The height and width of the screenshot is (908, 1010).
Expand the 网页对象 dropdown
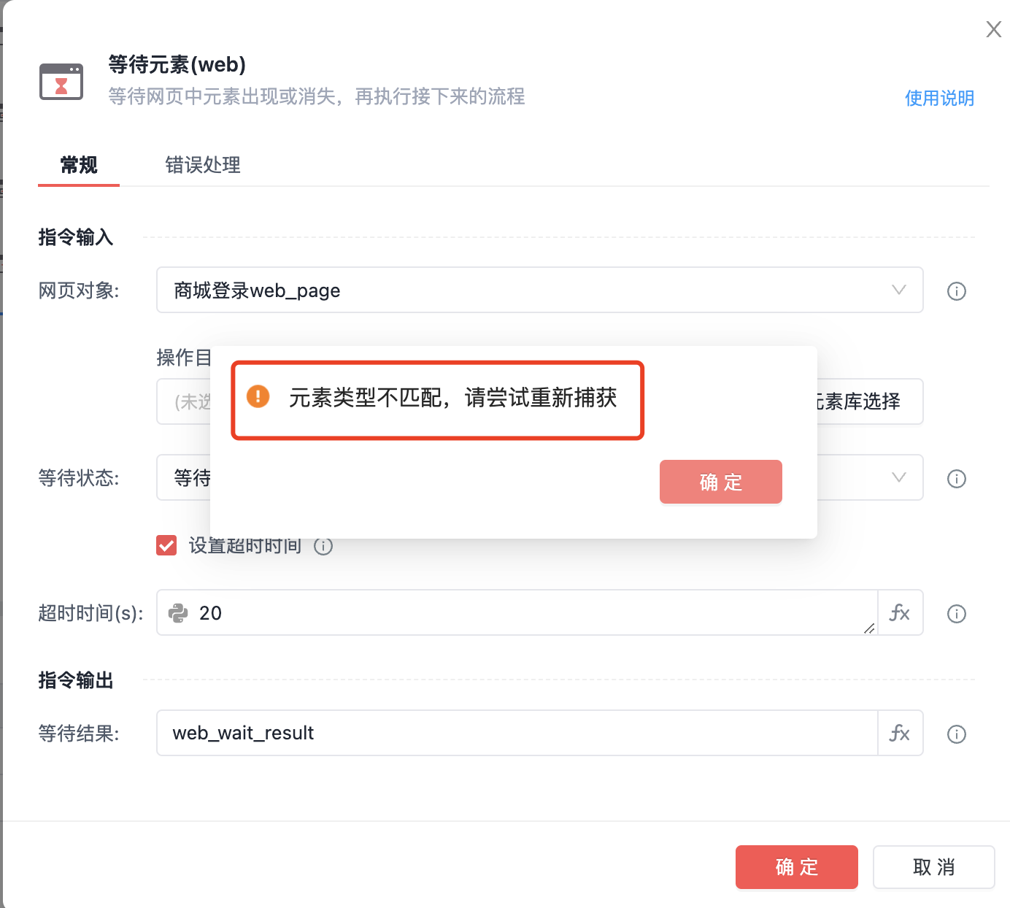tap(898, 290)
